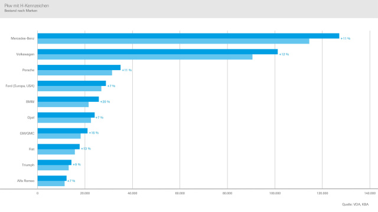378x212 pixels.
Task: Click the +7 % label beside Alfa Romeo
Action: 71,181
